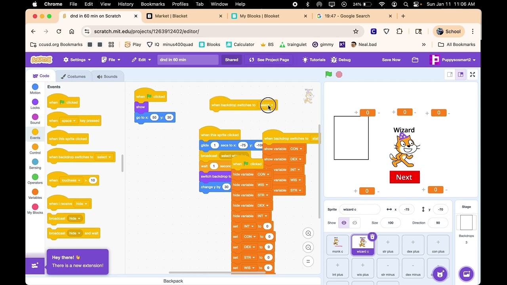Reload the Scratch editor page
507x285 pixels.
(59, 31)
